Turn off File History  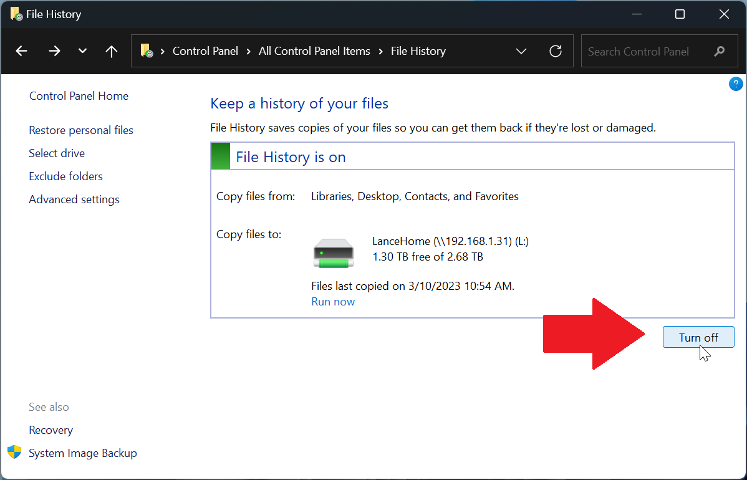698,337
